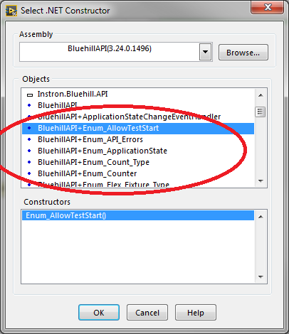
Task: Click the Objects list scrollbar thumb
Action: coord(261,112)
